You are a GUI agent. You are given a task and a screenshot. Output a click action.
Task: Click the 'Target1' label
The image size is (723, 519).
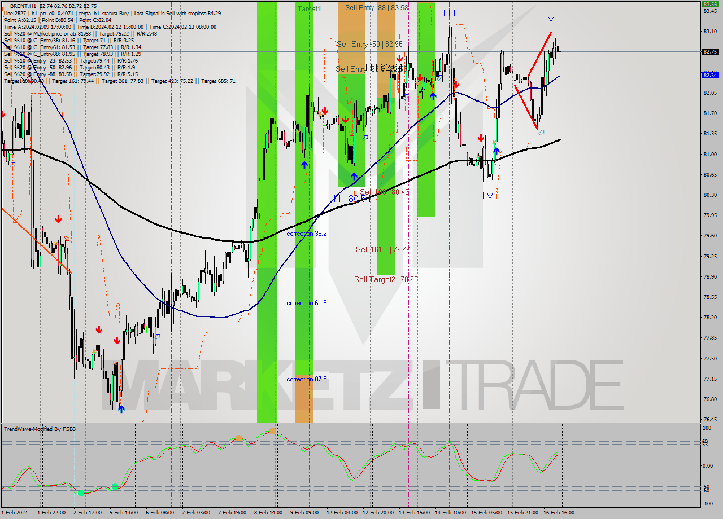coord(309,9)
